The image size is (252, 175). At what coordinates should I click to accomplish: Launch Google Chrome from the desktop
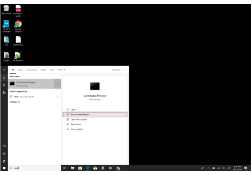(x=18, y=26)
